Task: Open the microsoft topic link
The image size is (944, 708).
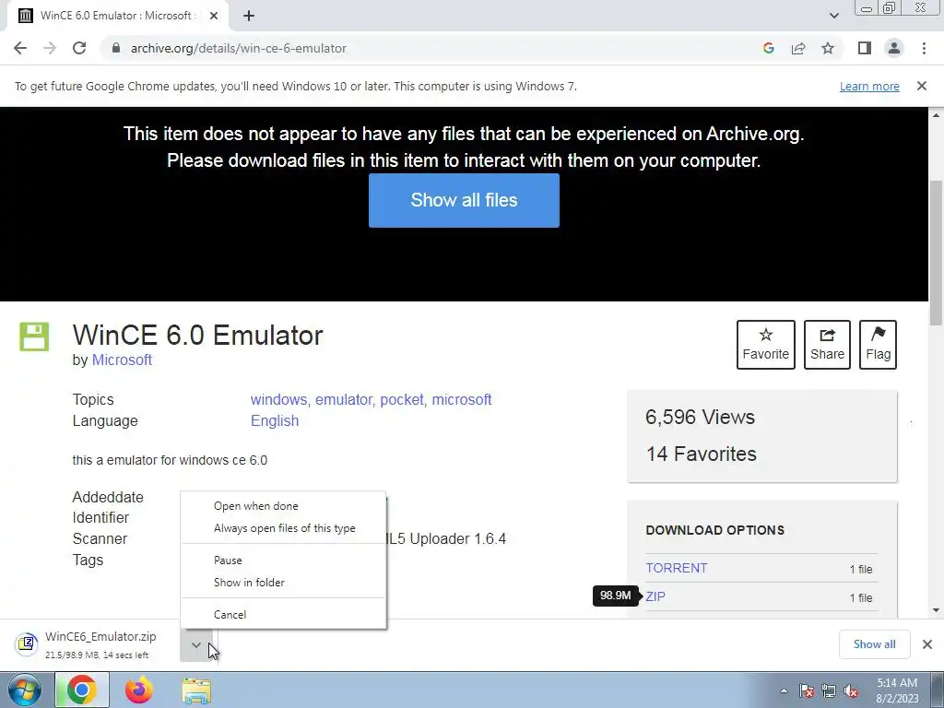Action: tap(462, 400)
